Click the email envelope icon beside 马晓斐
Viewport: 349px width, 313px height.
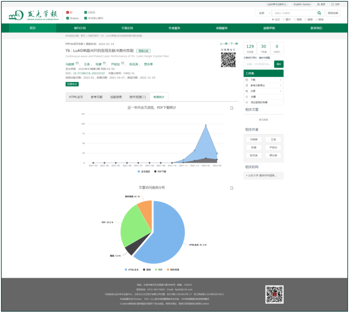click(x=77, y=63)
